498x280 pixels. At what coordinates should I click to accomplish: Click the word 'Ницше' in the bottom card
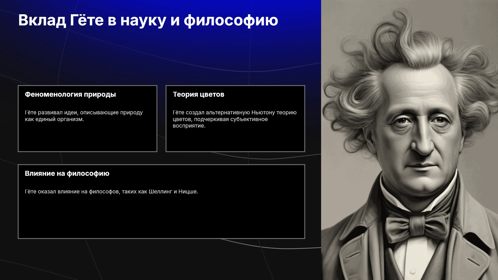[x=188, y=192]
